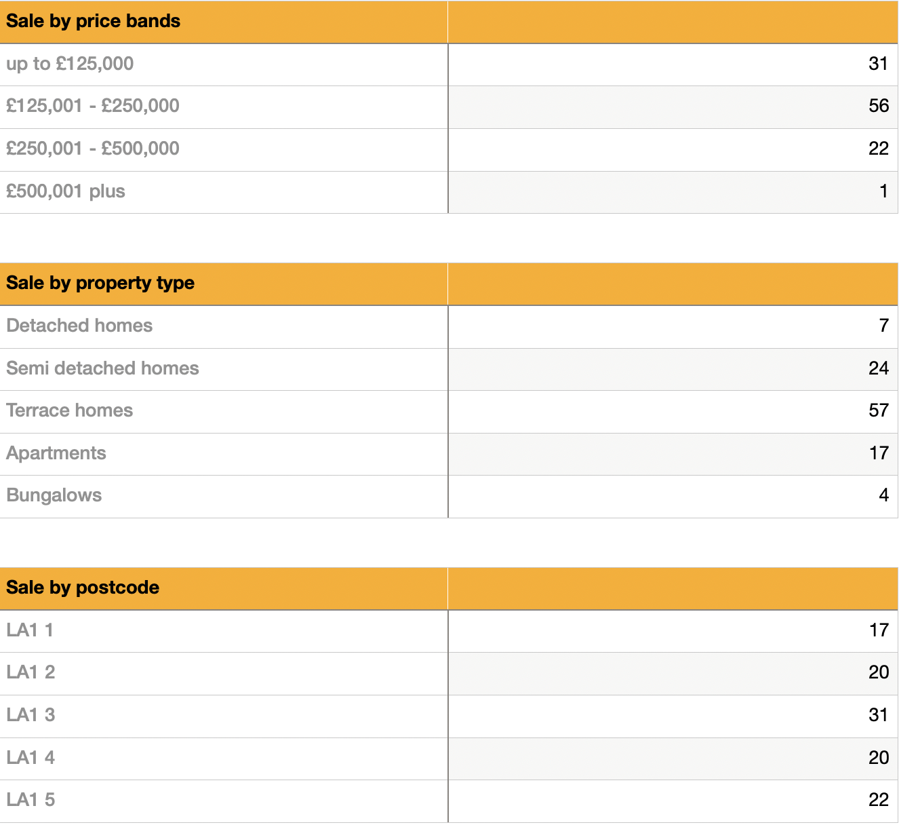
Task: Select the 'Apartments' row label
Action: coord(56,453)
